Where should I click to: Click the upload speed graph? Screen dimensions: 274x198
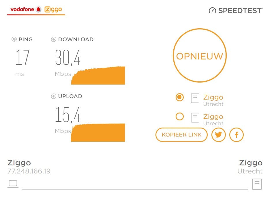(x=98, y=133)
